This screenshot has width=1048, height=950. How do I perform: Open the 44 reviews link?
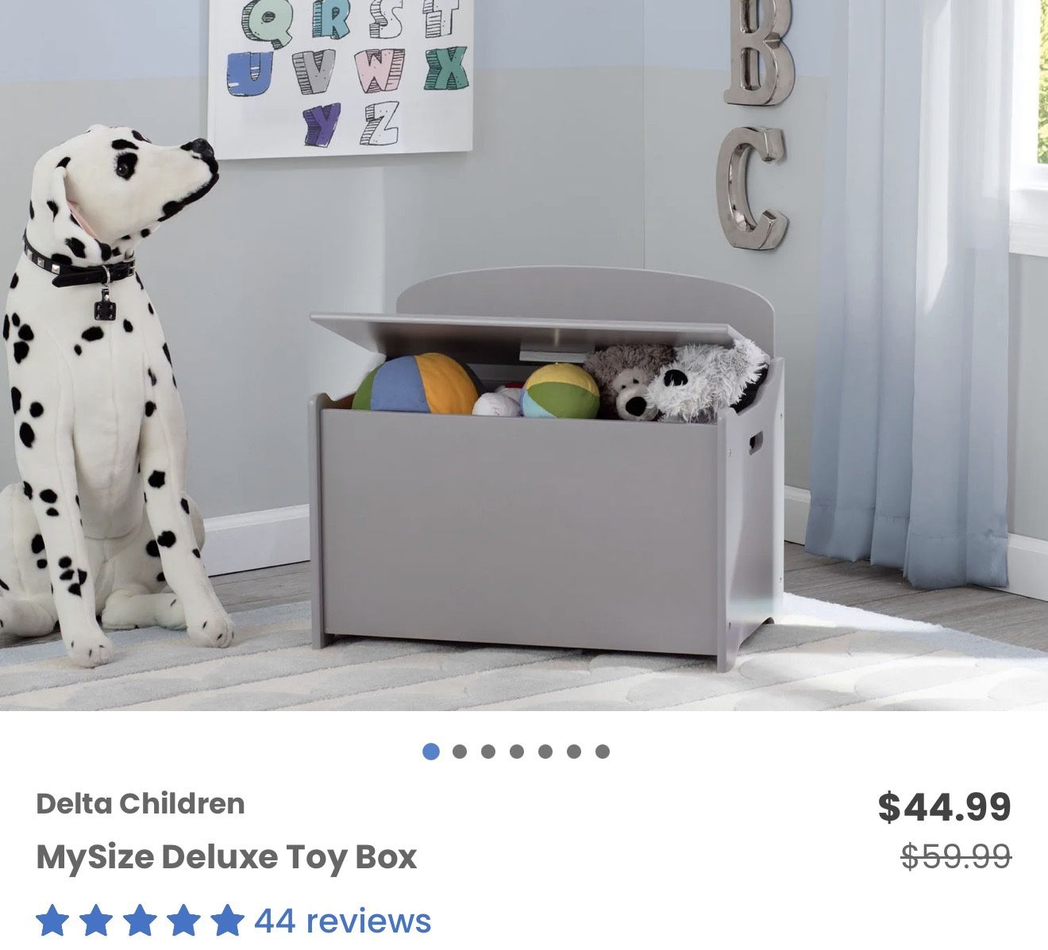pos(343,921)
